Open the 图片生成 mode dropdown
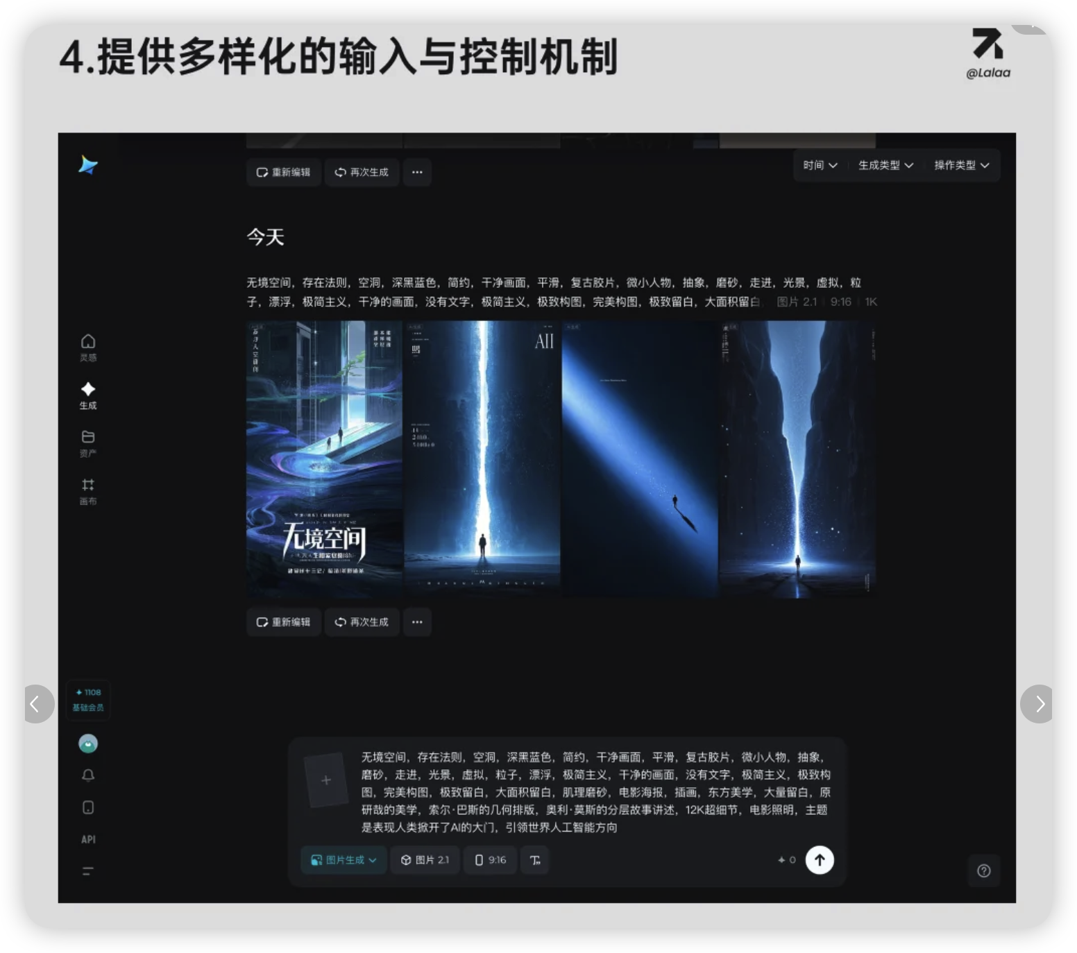The image size is (1077, 953). [344, 860]
